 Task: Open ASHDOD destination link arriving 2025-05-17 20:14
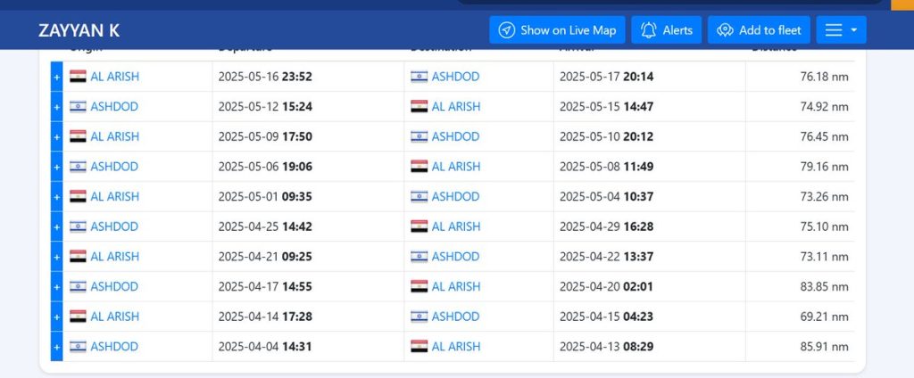click(455, 77)
